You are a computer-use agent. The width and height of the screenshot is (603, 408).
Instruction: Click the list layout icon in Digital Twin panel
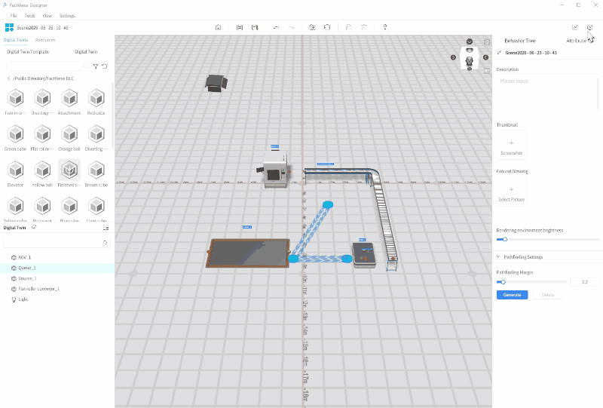coord(106,228)
